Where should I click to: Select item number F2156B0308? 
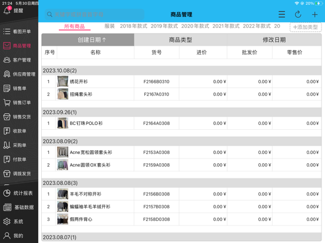(157, 194)
